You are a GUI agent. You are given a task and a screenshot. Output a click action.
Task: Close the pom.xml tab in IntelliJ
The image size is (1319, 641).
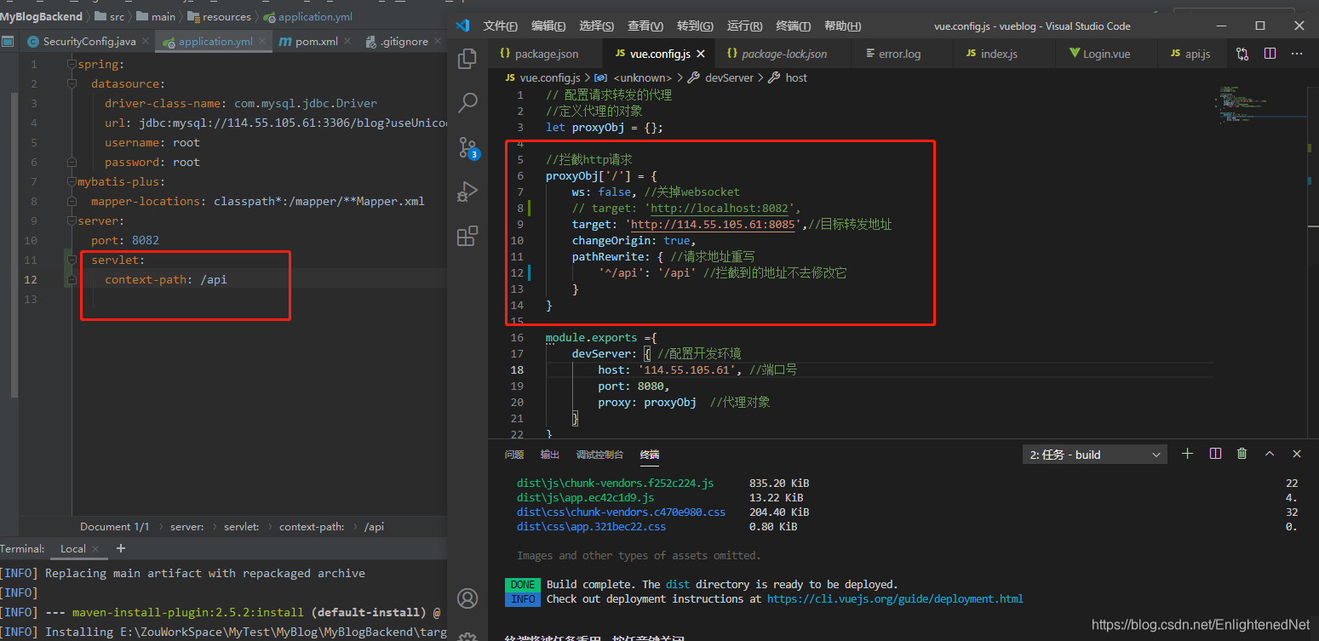[347, 41]
